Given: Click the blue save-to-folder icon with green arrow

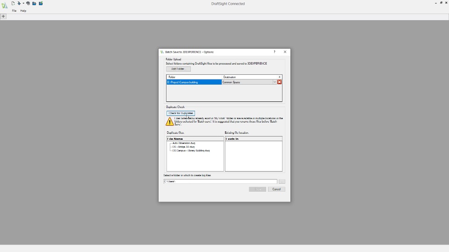Looking at the screenshot, I should [41, 3].
